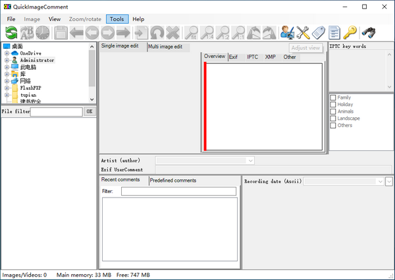The width and height of the screenshot is (395, 280).
Task: Open the Tools menu
Action: point(117,19)
